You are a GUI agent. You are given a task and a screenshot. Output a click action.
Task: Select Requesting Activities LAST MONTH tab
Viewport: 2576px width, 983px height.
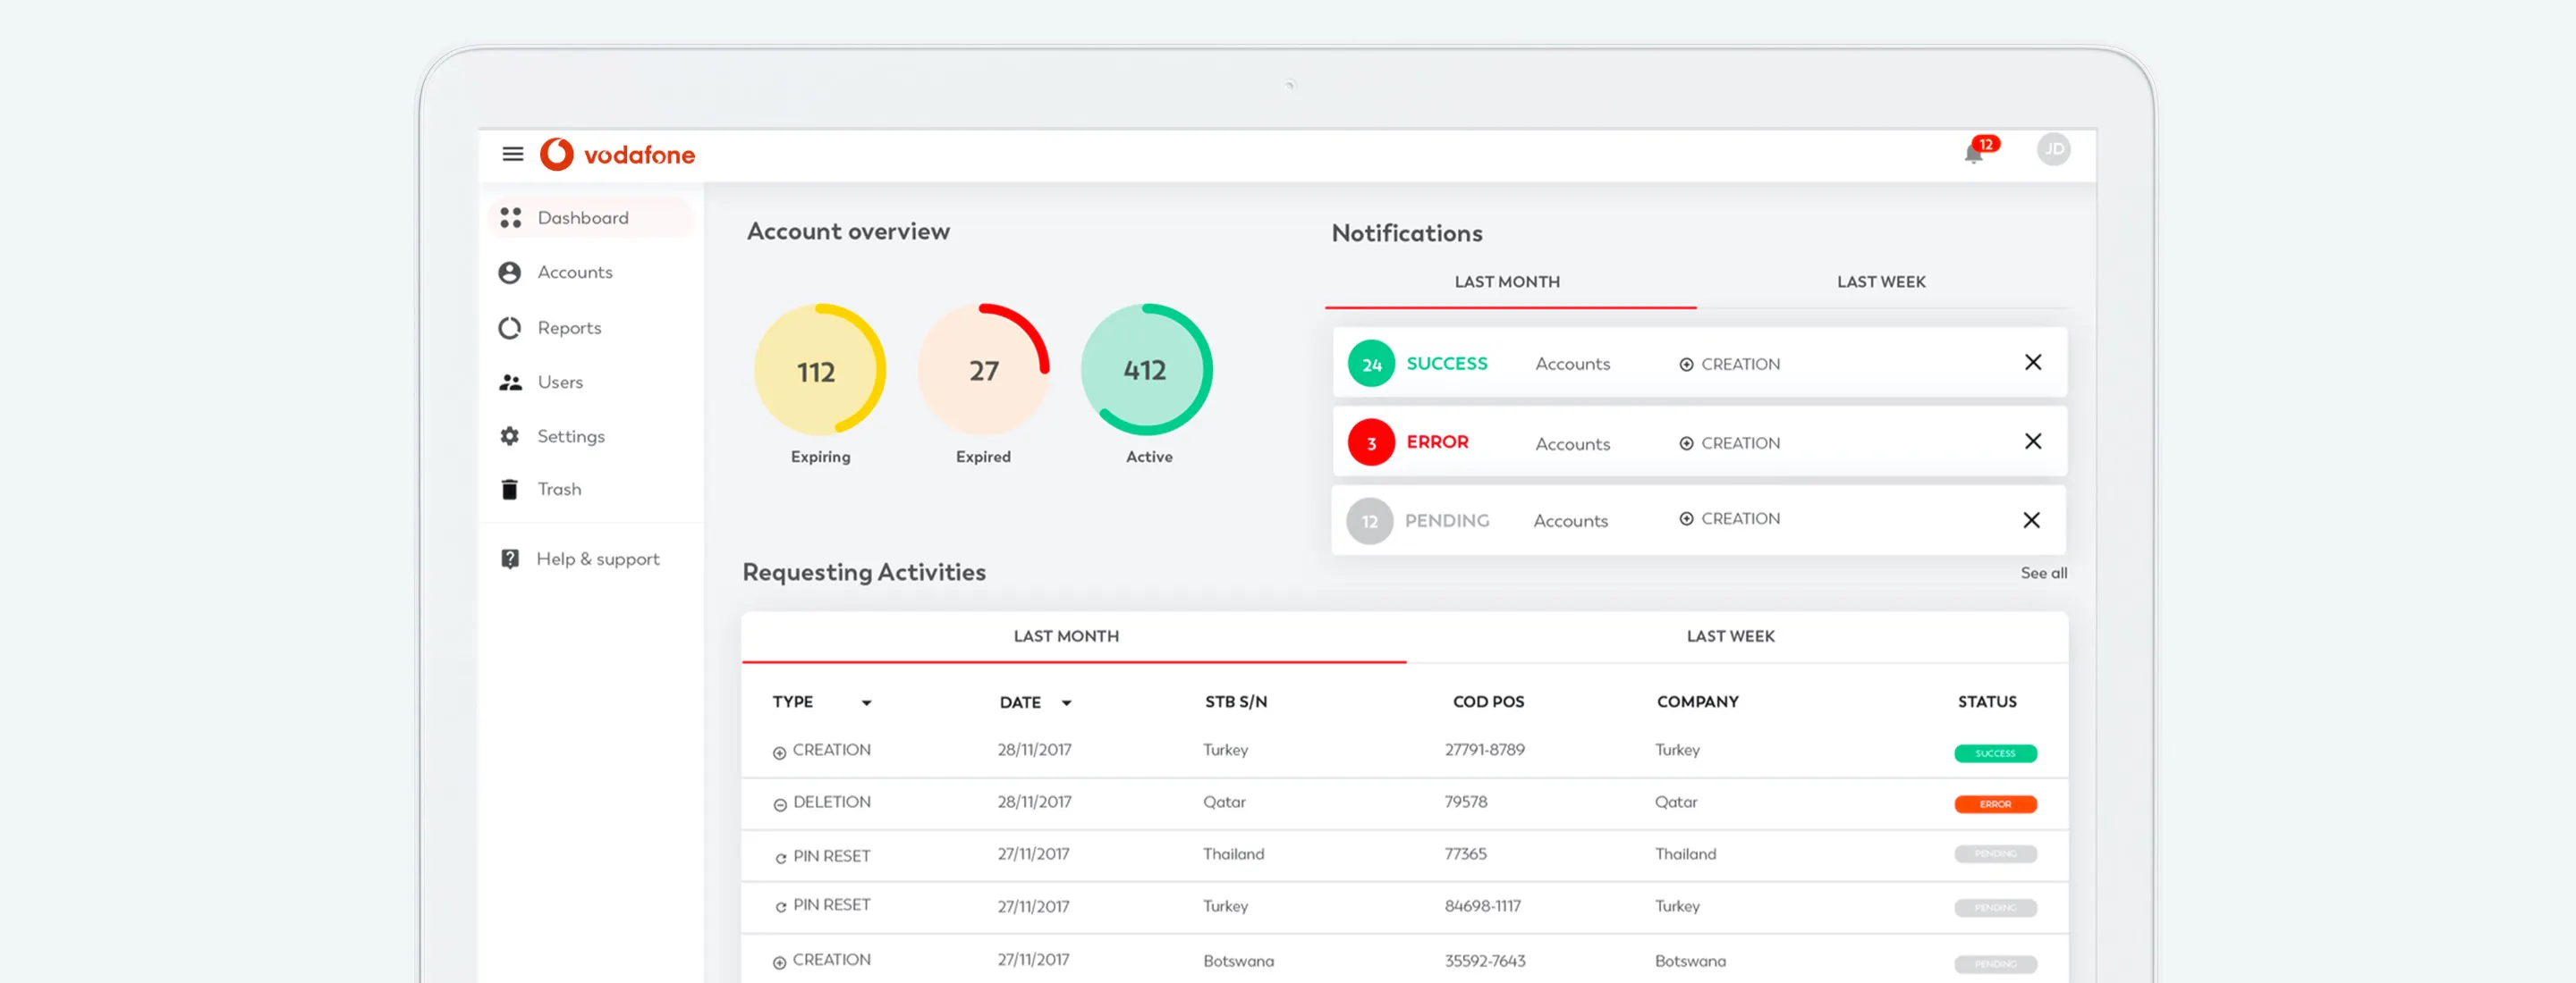(1068, 636)
